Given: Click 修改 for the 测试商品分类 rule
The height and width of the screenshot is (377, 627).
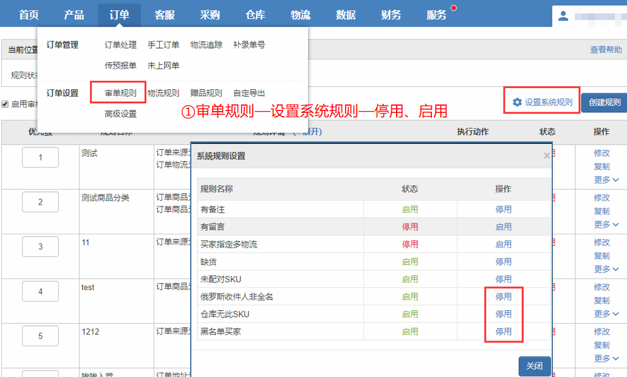Looking at the screenshot, I should point(601,198).
